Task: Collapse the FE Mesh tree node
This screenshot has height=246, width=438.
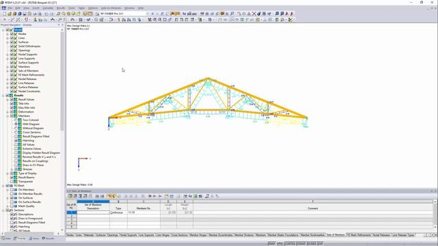Action: pyautogui.click(x=3, y=186)
